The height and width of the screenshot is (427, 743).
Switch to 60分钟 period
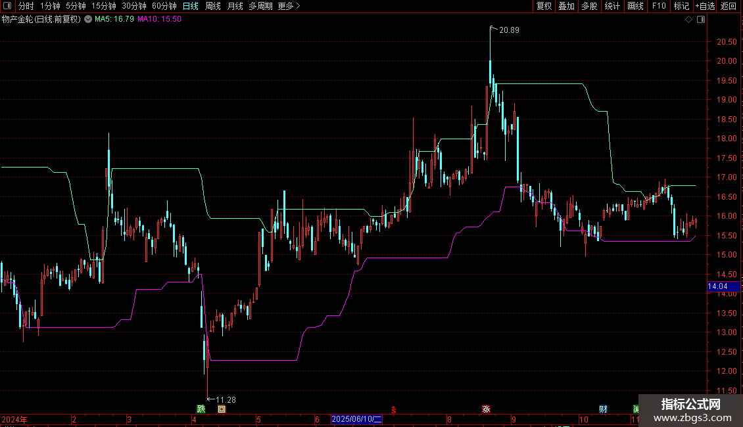164,6
